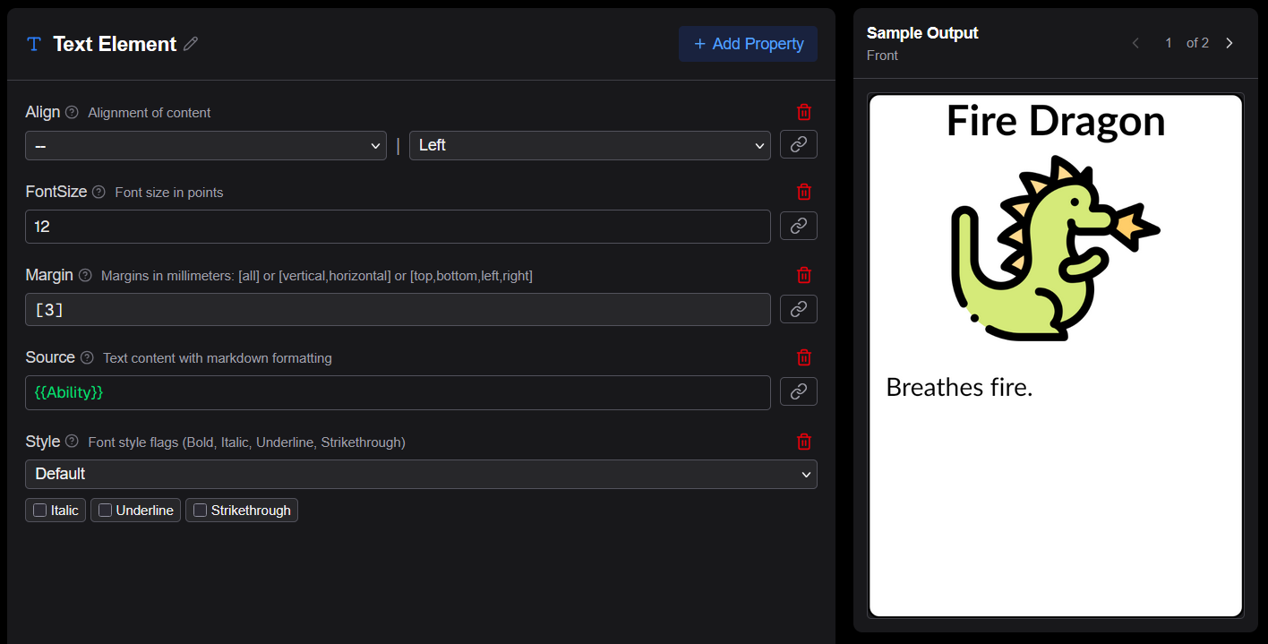Open the horizontal align dropdown set to Left

[590, 145]
